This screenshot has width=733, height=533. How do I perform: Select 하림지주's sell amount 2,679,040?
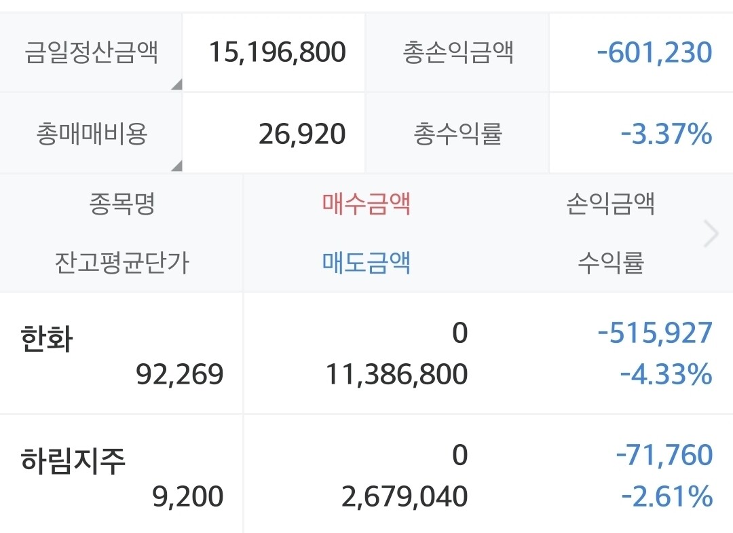tap(405, 496)
